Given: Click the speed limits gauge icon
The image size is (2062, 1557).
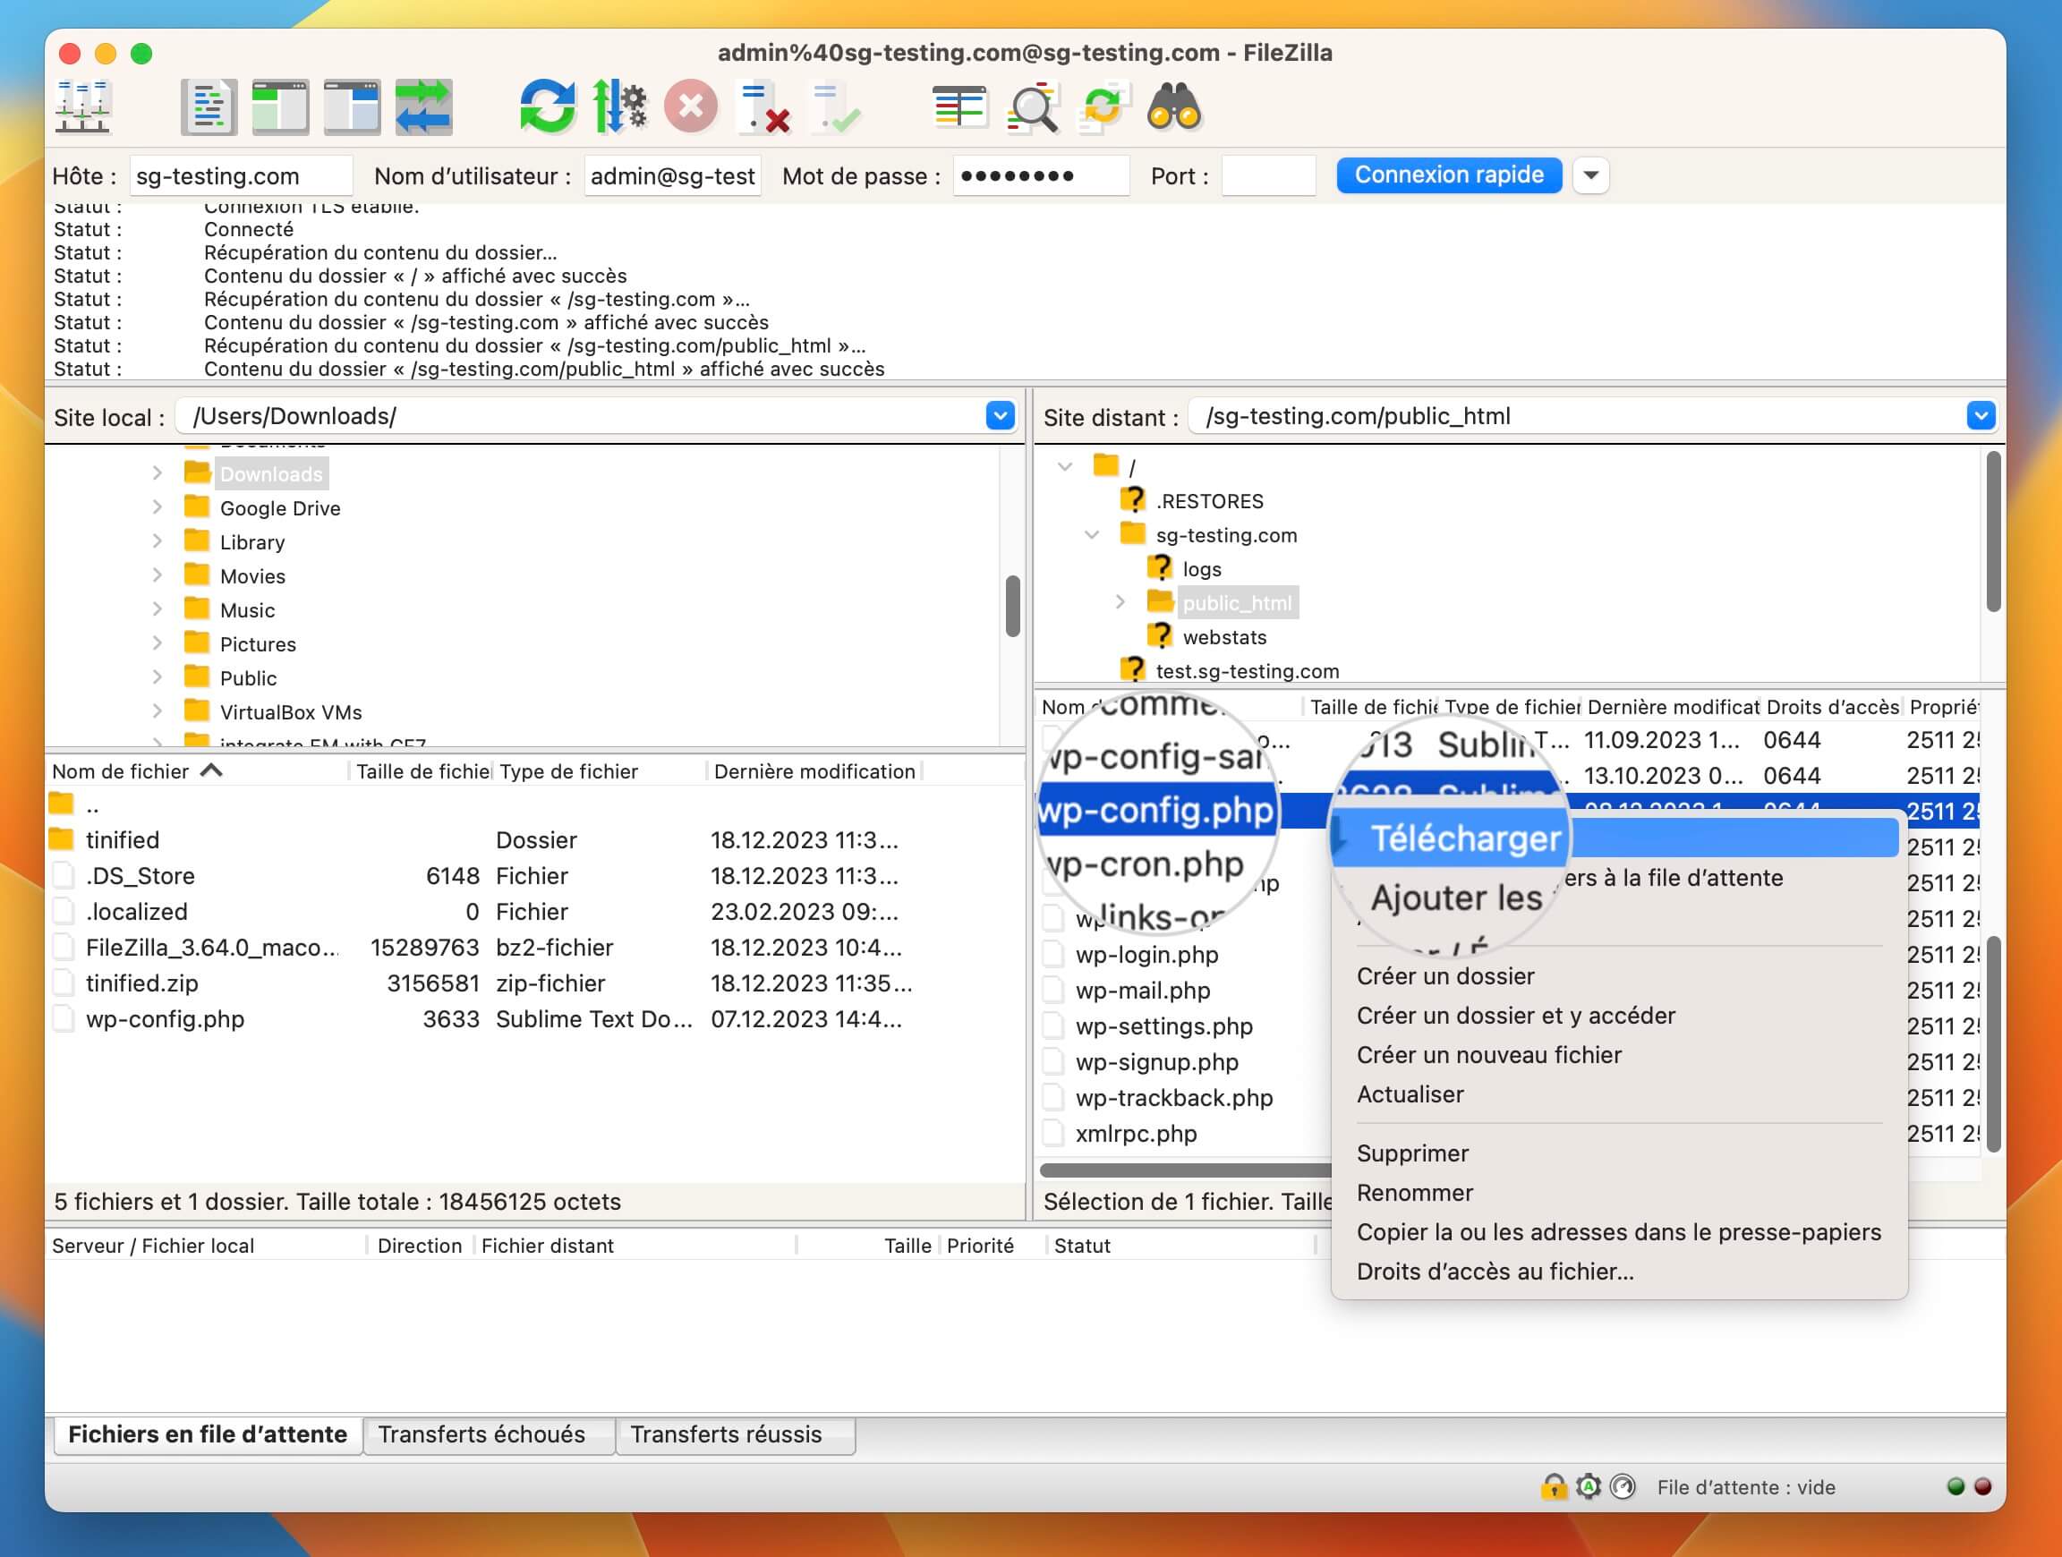Looking at the screenshot, I should 1623,1486.
